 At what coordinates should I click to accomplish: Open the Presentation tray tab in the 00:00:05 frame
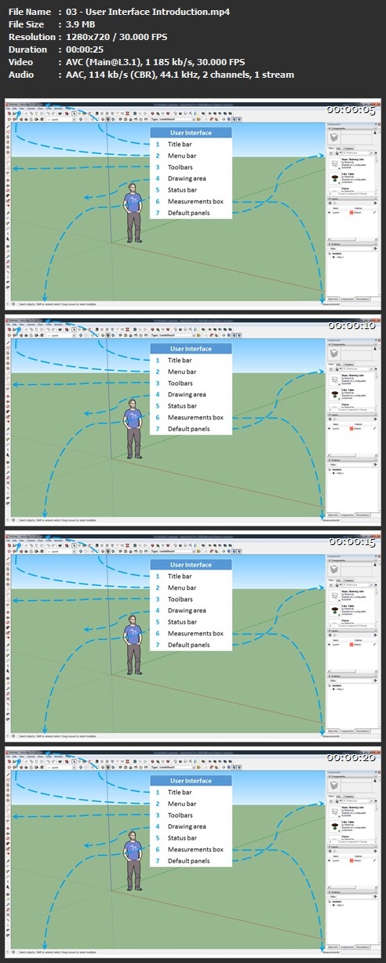pos(362,299)
